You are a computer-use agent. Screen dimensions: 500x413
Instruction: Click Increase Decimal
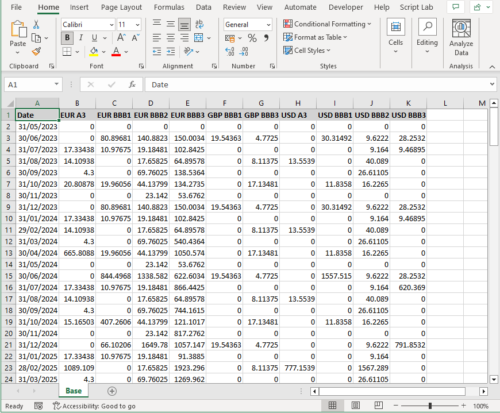tap(230, 51)
